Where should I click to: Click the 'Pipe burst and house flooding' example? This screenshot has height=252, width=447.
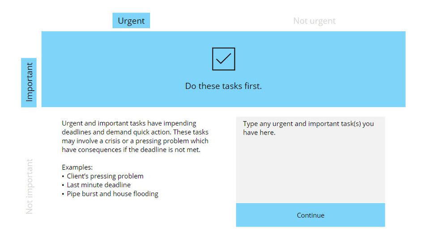pos(112,194)
